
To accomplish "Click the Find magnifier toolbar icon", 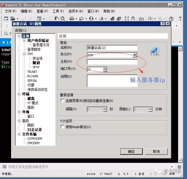I will coord(63,18).
